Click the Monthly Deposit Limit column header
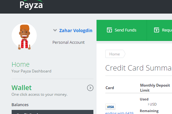This screenshot has height=114, width=172. (155, 88)
